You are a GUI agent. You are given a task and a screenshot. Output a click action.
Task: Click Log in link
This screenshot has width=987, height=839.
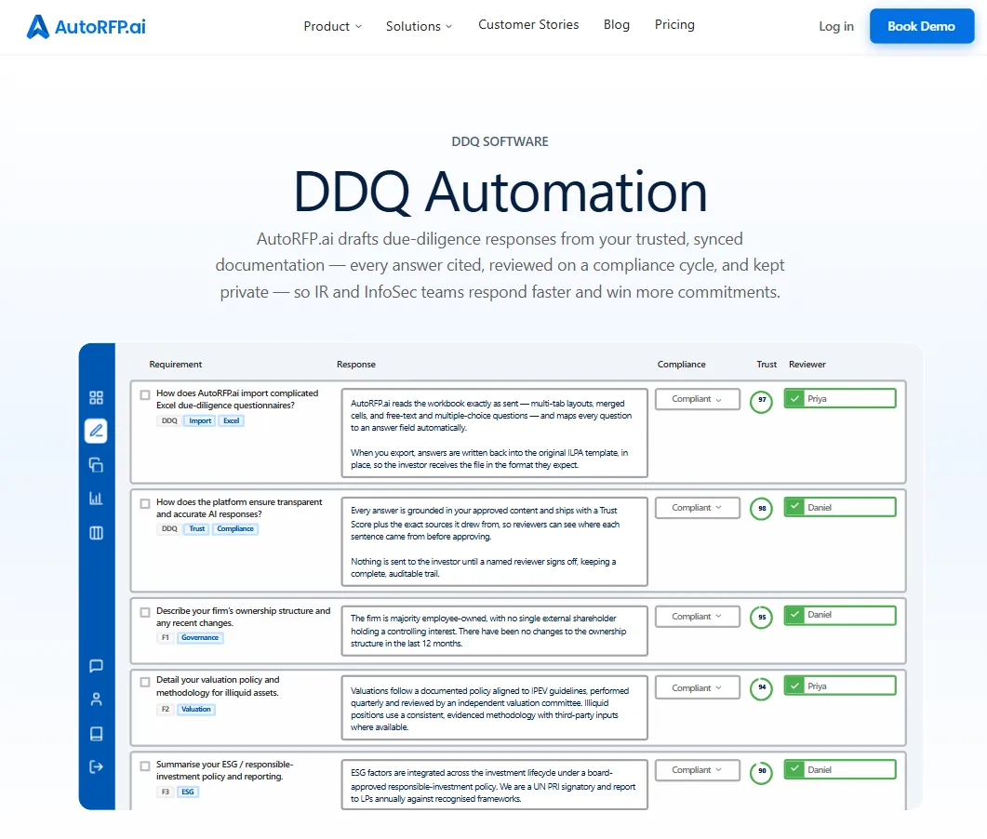(x=836, y=26)
